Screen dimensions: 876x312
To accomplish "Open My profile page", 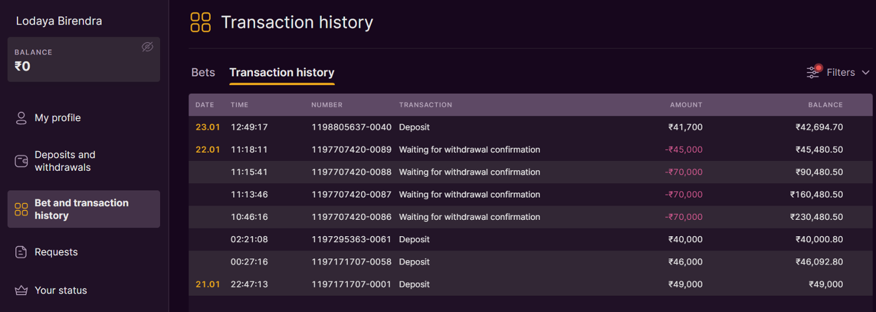I will [x=57, y=118].
